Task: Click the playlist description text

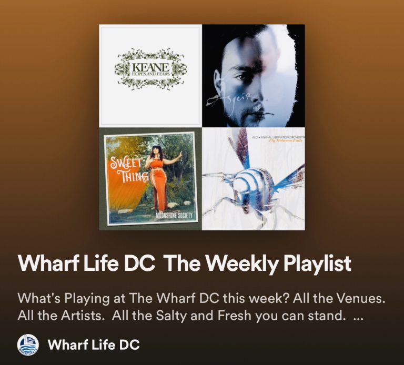Action: (201, 307)
